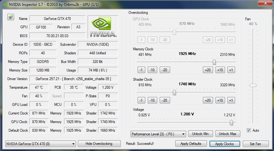Click the Memory Clock +20 button
The image size is (274, 151).
(x=208, y=70)
